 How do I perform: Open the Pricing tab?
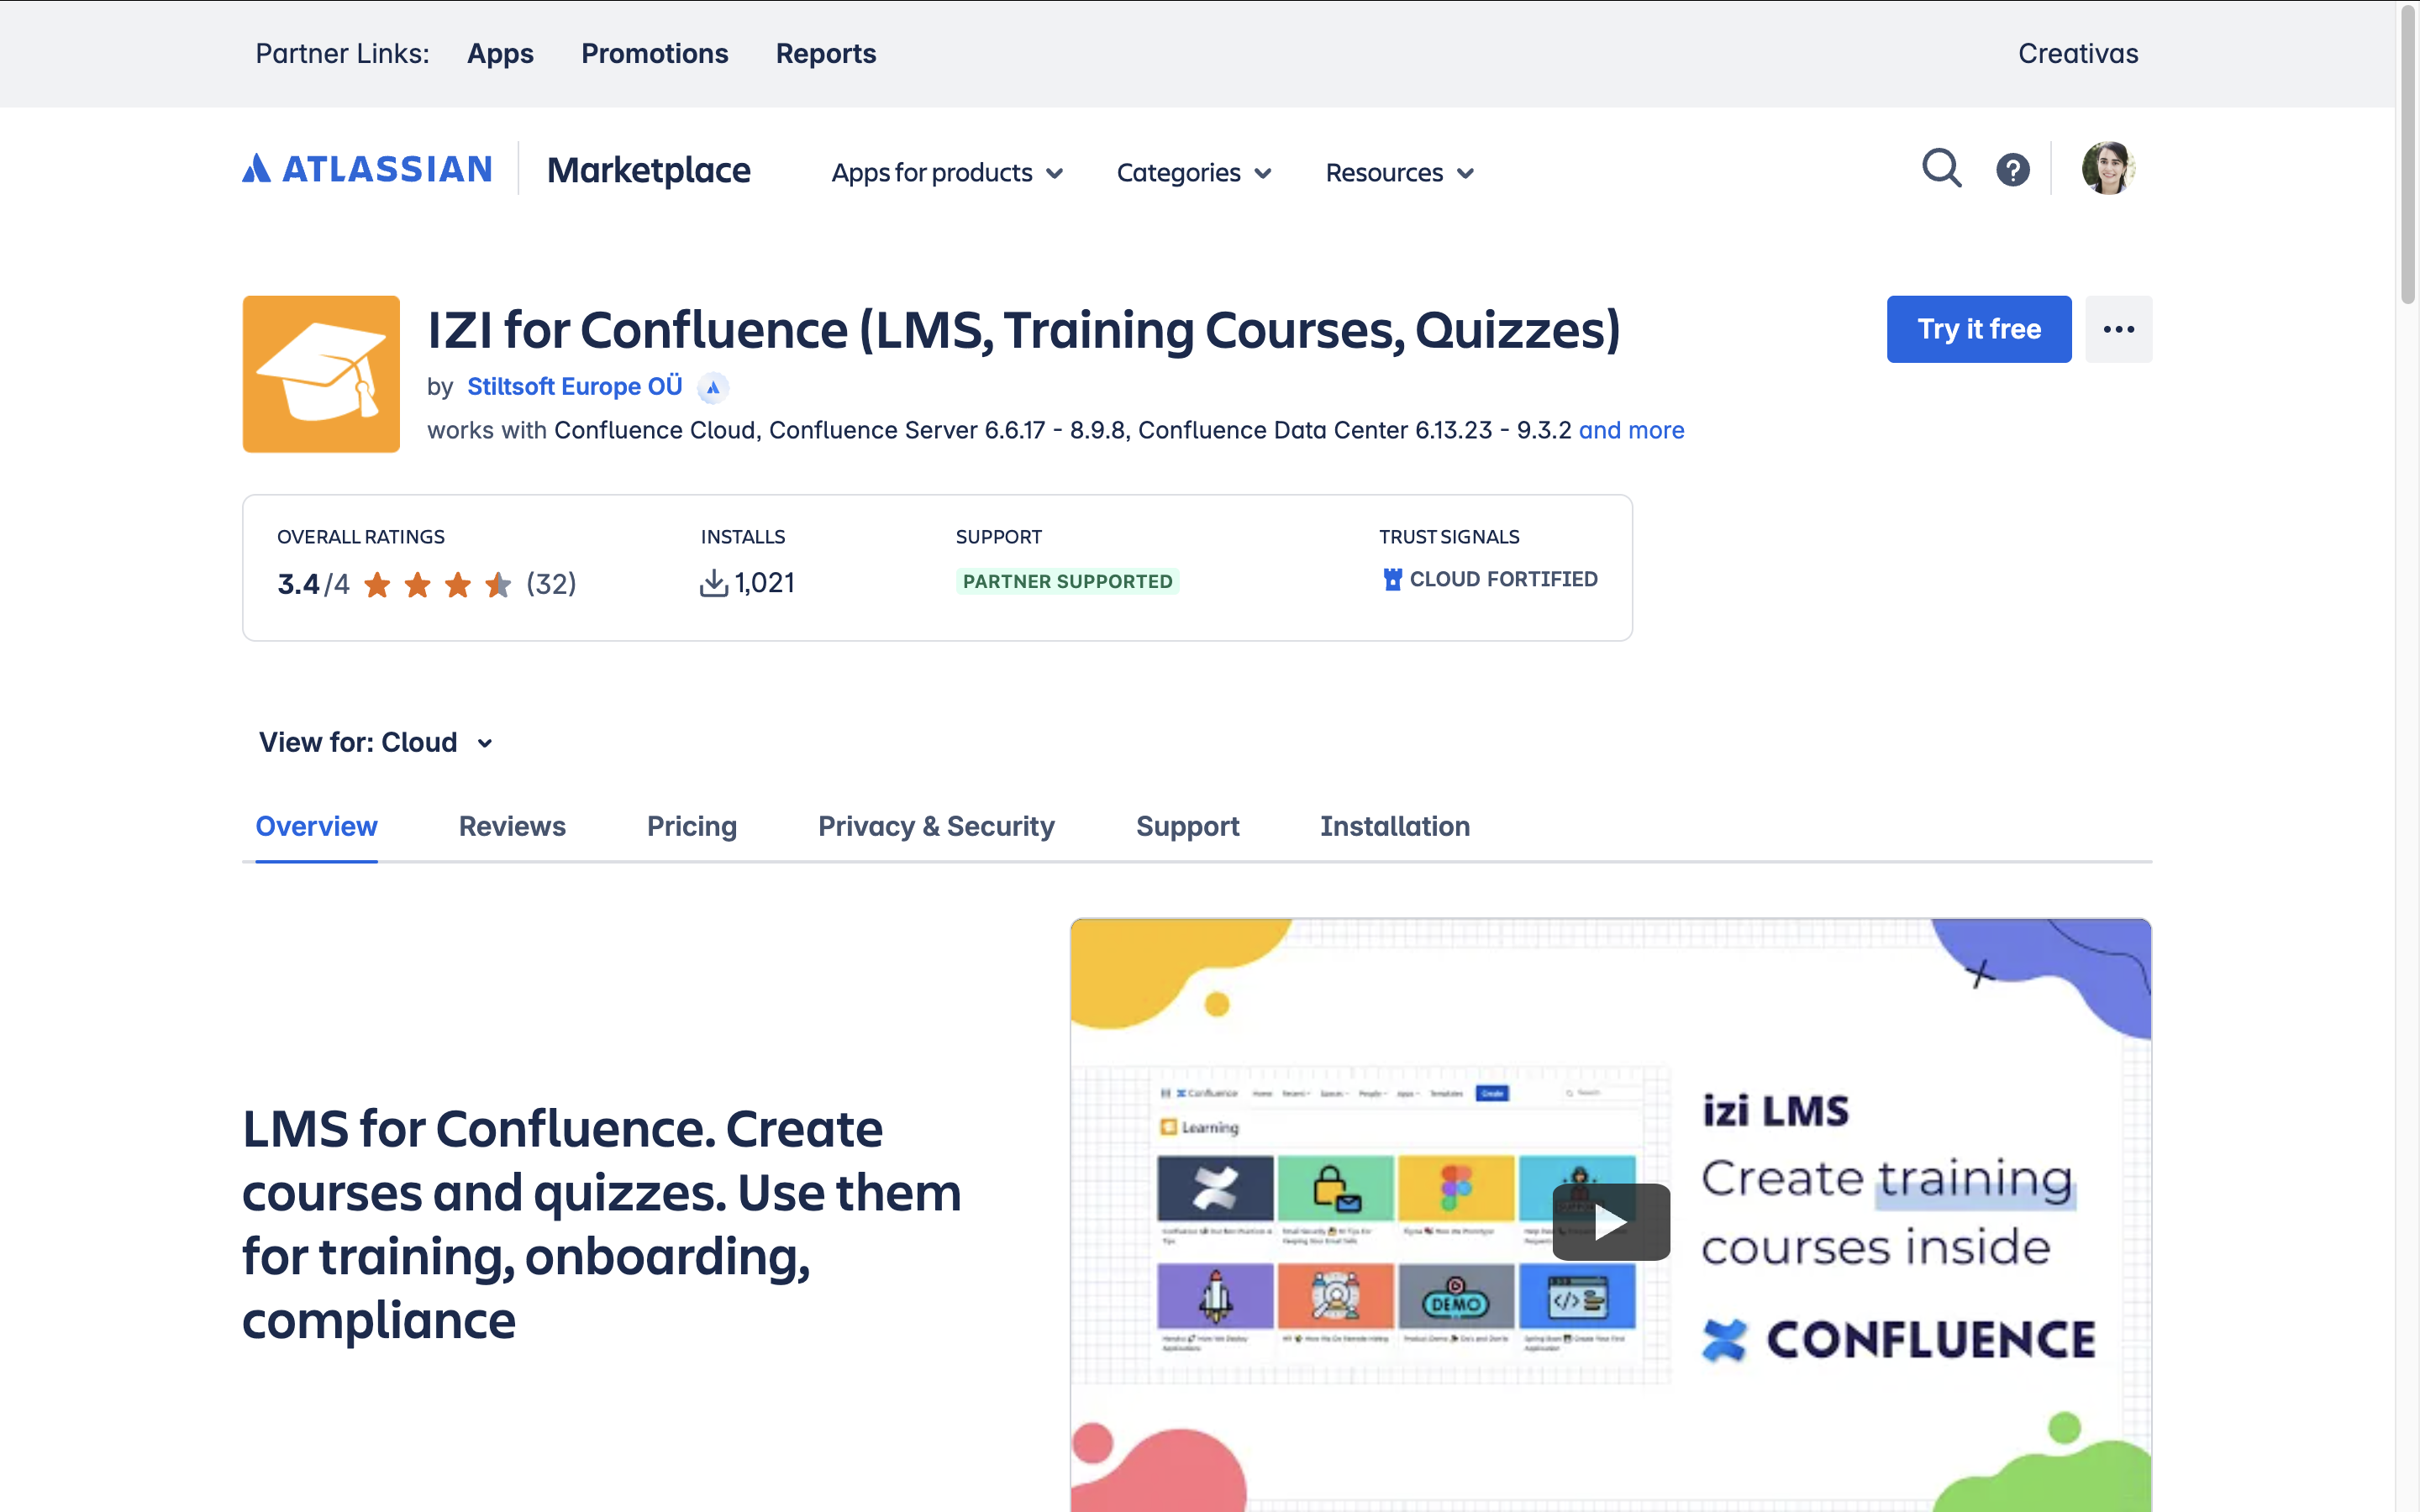coord(691,826)
